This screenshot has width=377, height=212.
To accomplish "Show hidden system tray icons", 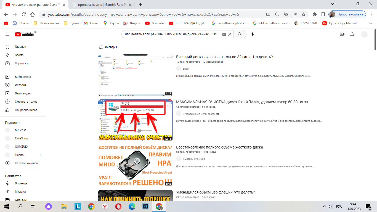I will coord(324,206).
